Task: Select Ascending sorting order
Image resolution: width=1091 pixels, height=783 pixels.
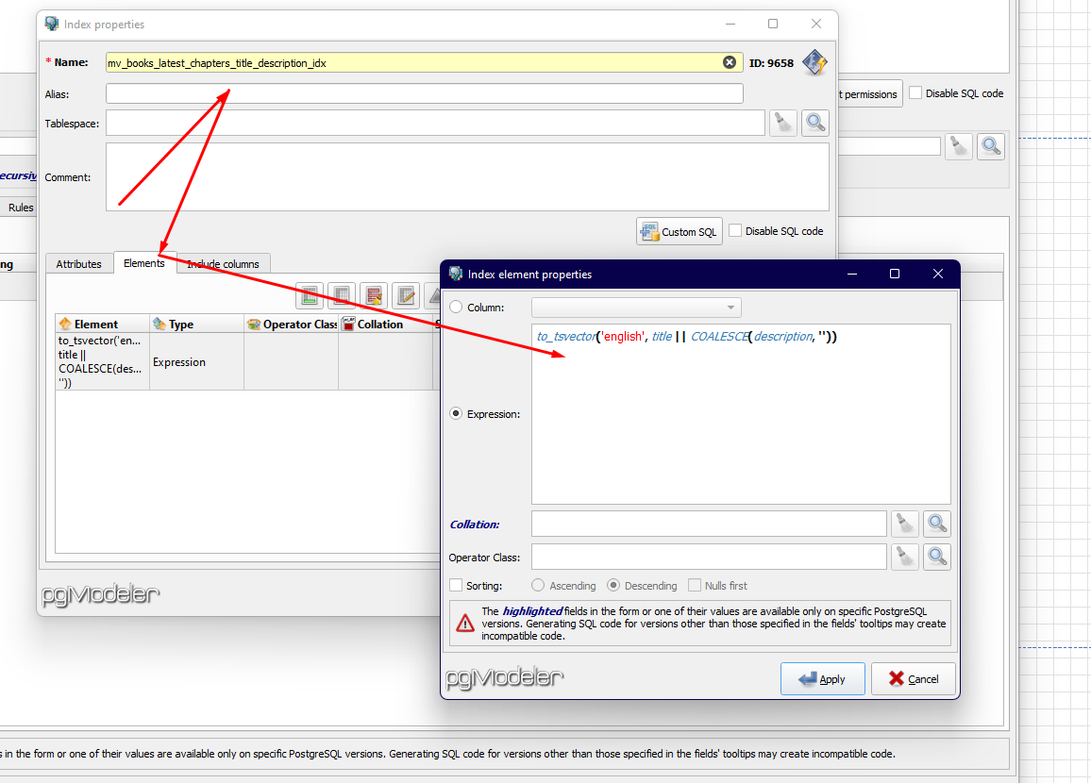Action: pyautogui.click(x=537, y=585)
